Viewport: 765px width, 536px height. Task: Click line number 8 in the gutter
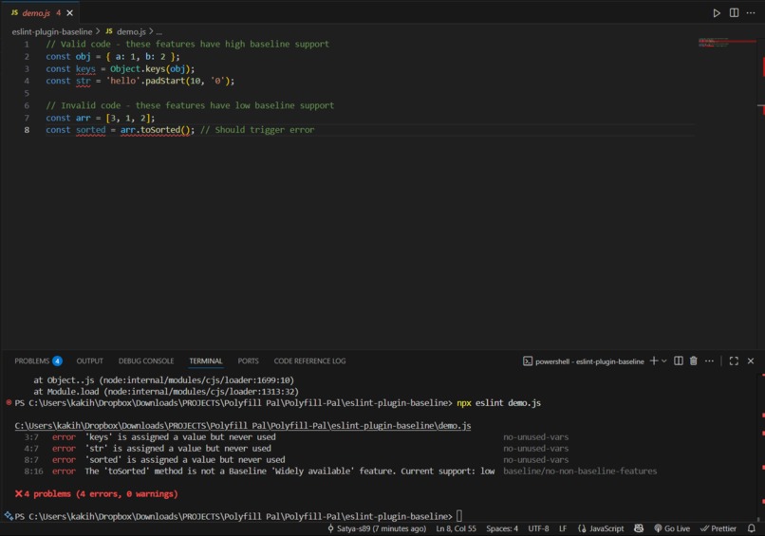[x=27, y=130]
